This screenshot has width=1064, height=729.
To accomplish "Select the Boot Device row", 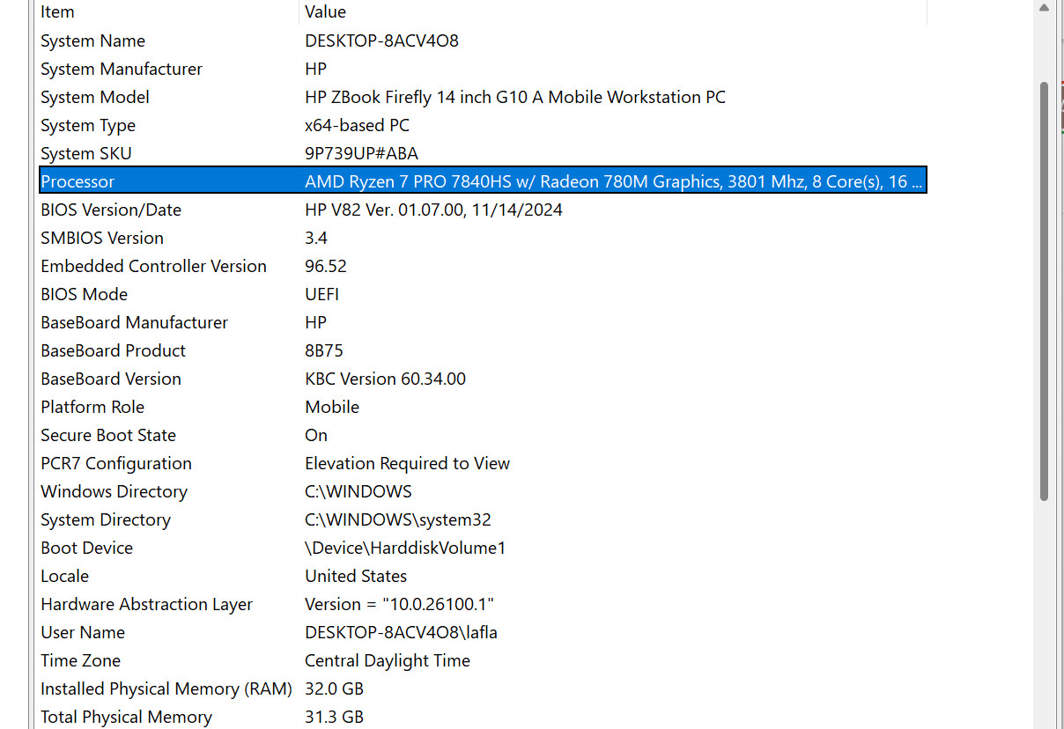I will pyautogui.click(x=483, y=548).
